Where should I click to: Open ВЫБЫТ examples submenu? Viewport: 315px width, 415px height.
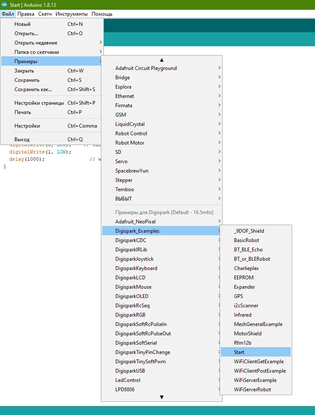coord(162,199)
